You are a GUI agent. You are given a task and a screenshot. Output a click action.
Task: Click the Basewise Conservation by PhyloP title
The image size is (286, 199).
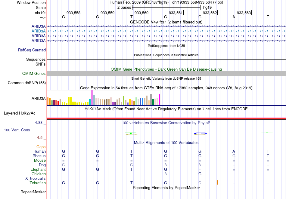tap(166, 123)
